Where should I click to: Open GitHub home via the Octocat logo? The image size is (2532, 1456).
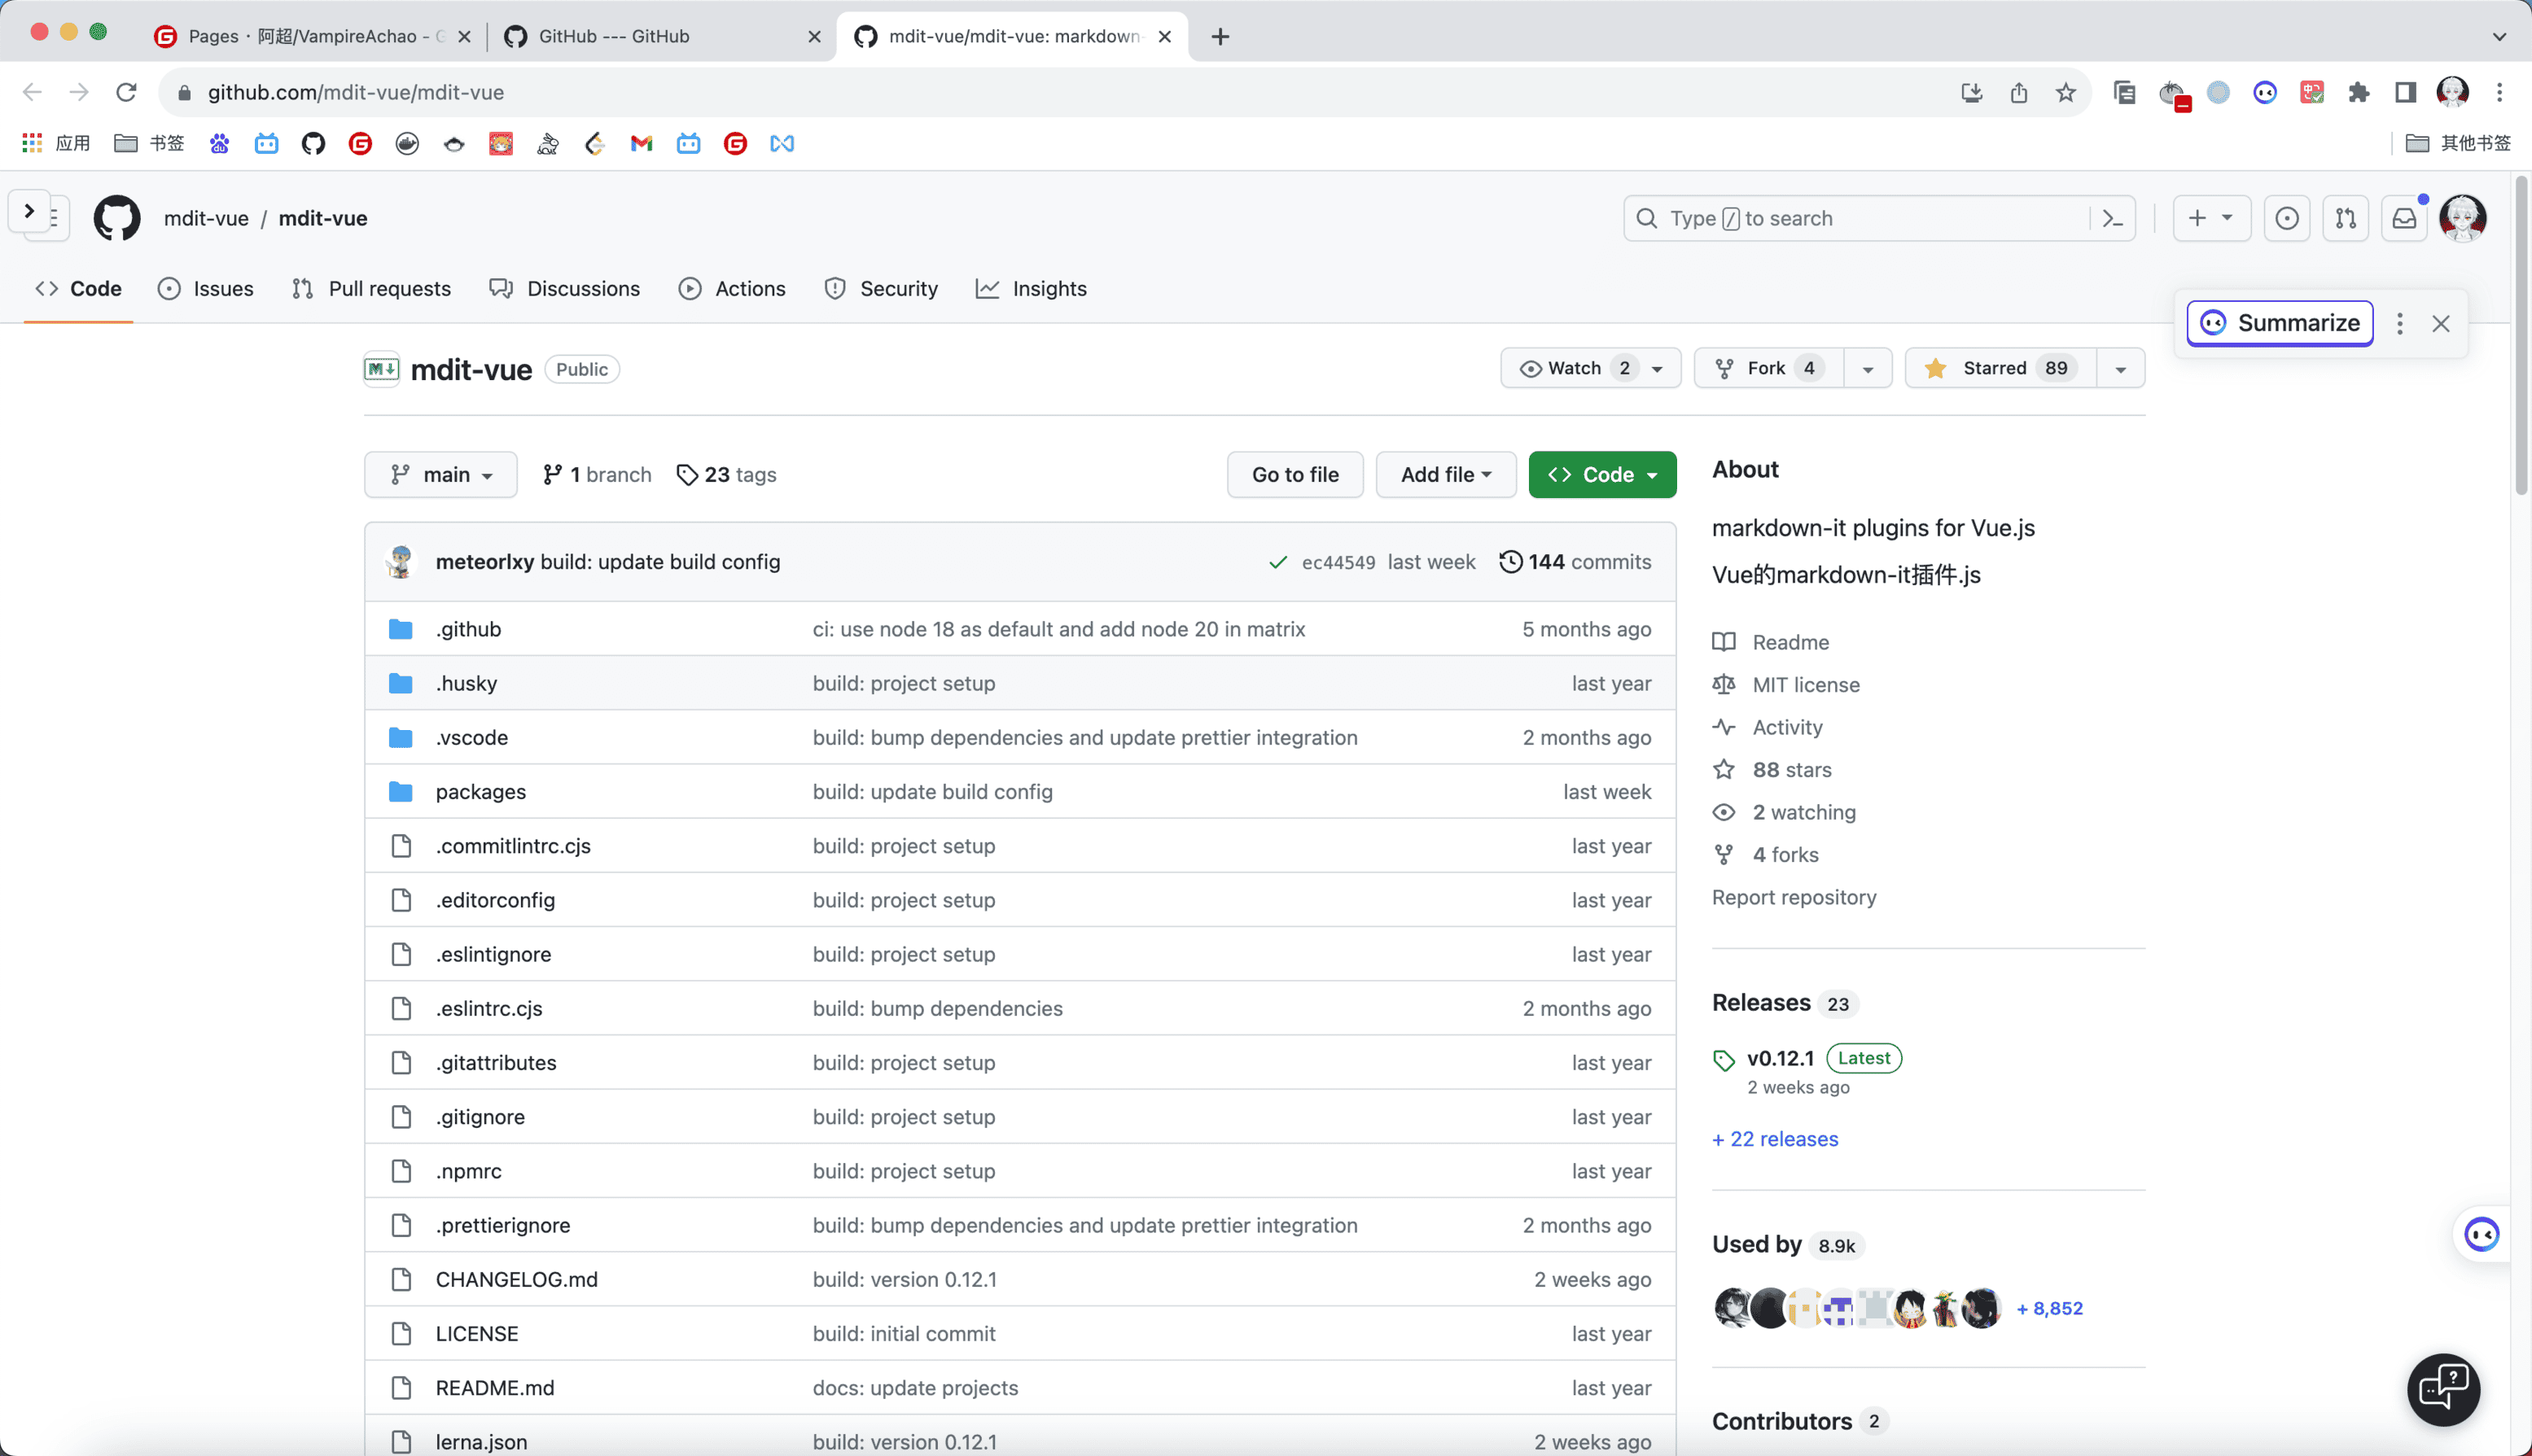pos(117,218)
